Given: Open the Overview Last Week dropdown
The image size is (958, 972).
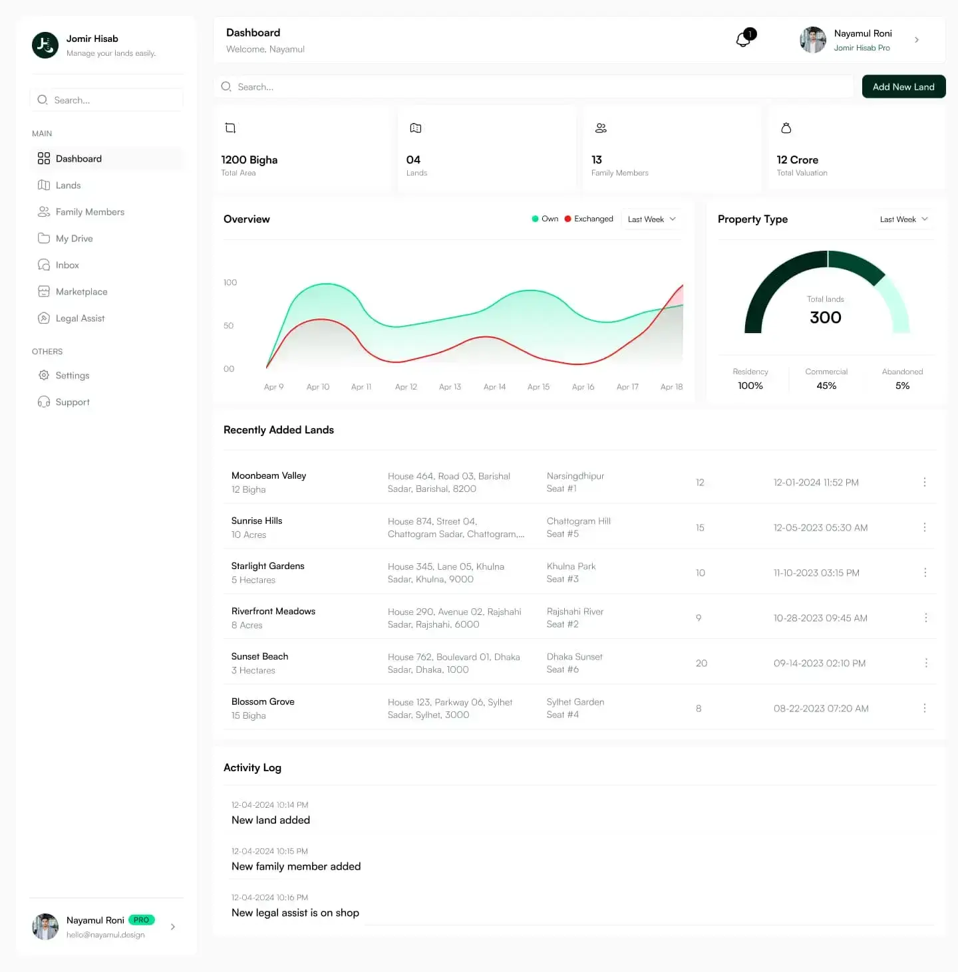Looking at the screenshot, I should tap(651, 219).
